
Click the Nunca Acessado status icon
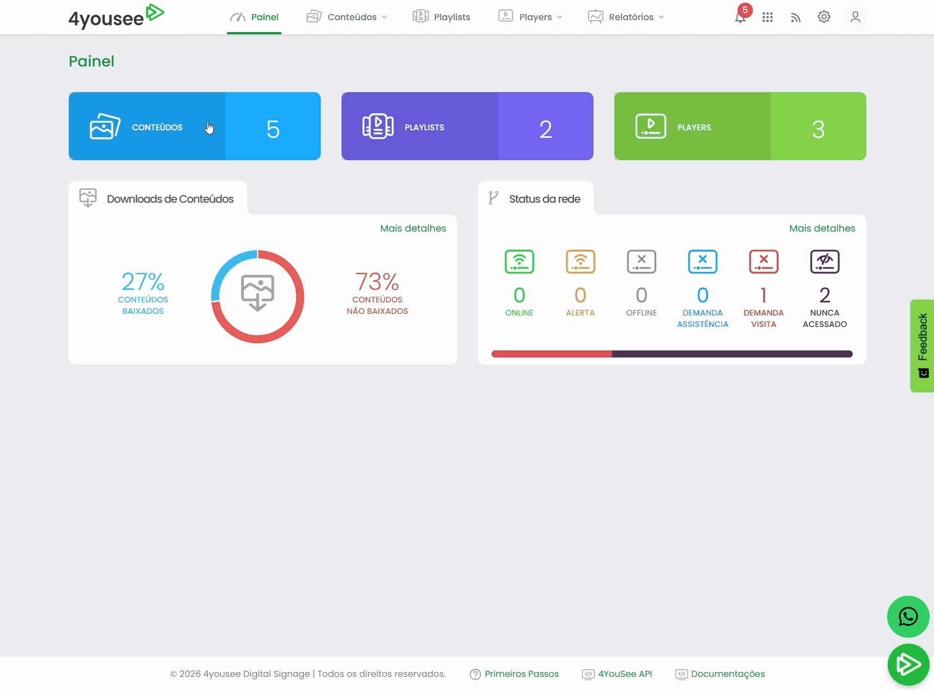tap(825, 262)
